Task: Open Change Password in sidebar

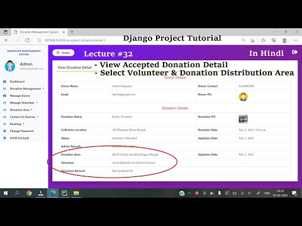Action: point(21,131)
